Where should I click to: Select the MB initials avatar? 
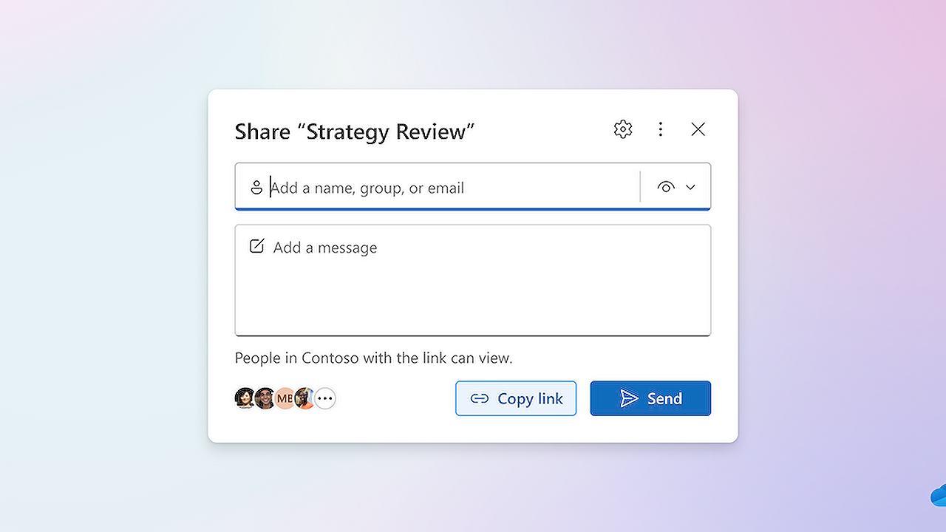[285, 398]
